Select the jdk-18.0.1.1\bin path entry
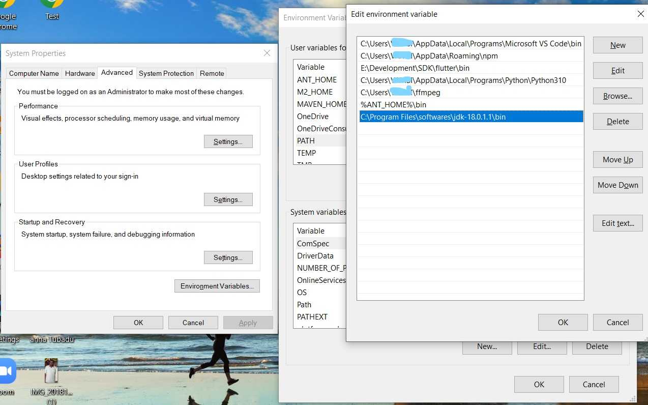Viewport: 648px width, 405px height. 470,117
